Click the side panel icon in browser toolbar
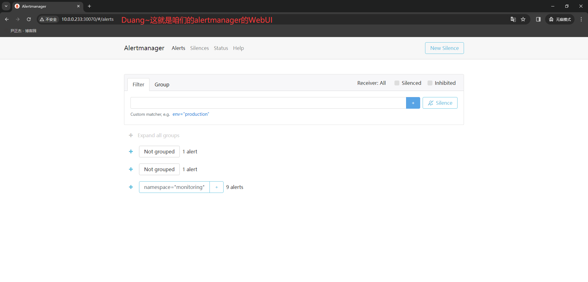The width and height of the screenshot is (588, 282). [x=538, y=19]
